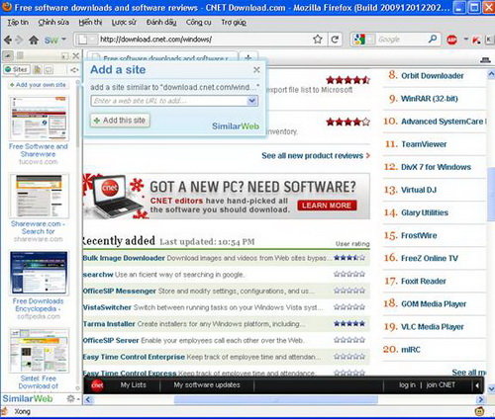Image resolution: width=495 pixels, height=419 pixels.
Task: Collapse the CNET bottom bar with its arrow
Action: (x=476, y=385)
